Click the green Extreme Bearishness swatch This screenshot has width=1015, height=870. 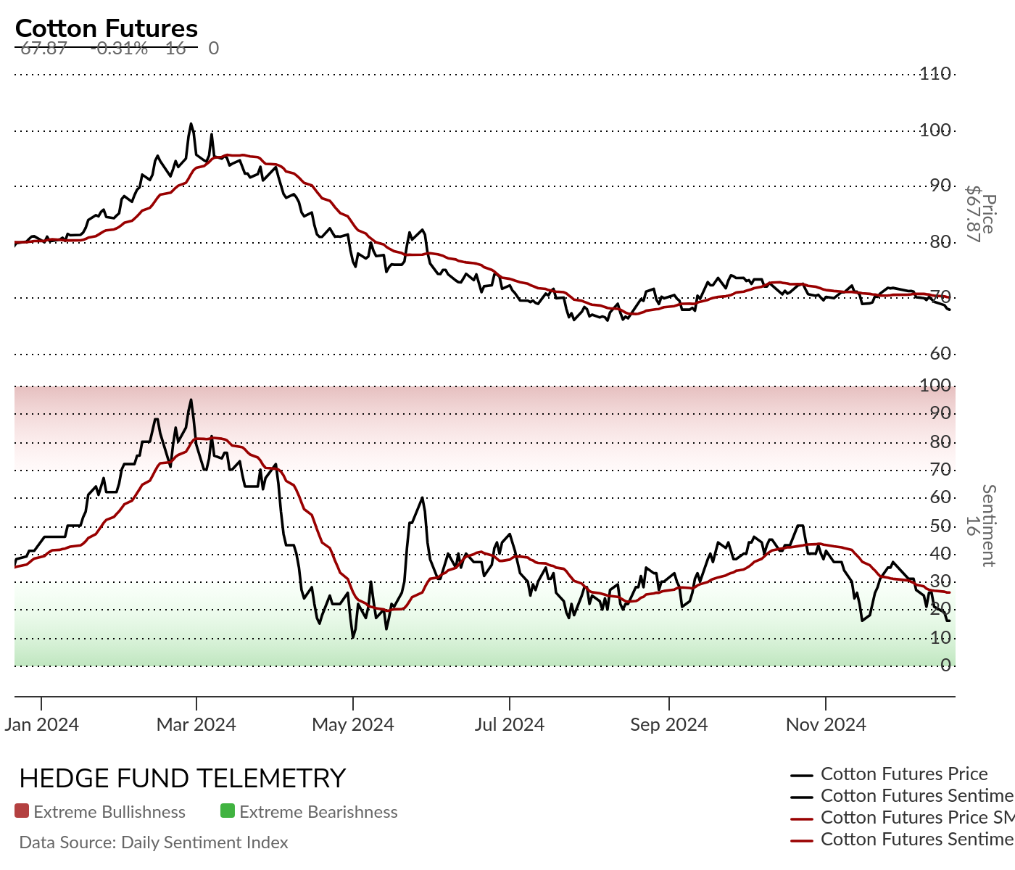click(228, 811)
